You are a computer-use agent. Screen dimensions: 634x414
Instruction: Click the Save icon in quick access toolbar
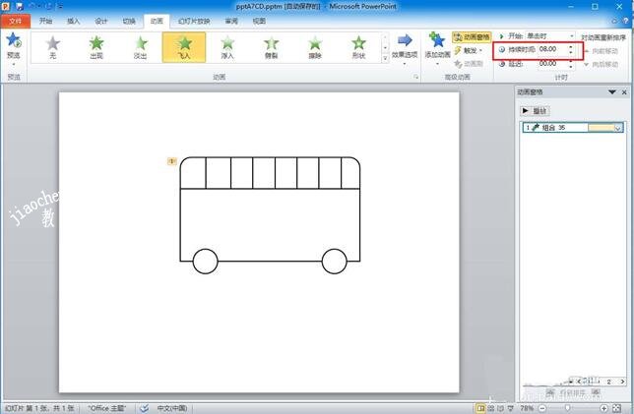click(20, 6)
